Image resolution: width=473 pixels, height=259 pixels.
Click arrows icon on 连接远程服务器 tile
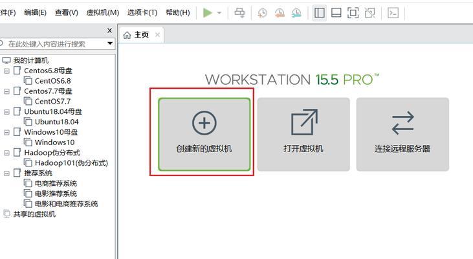point(402,123)
